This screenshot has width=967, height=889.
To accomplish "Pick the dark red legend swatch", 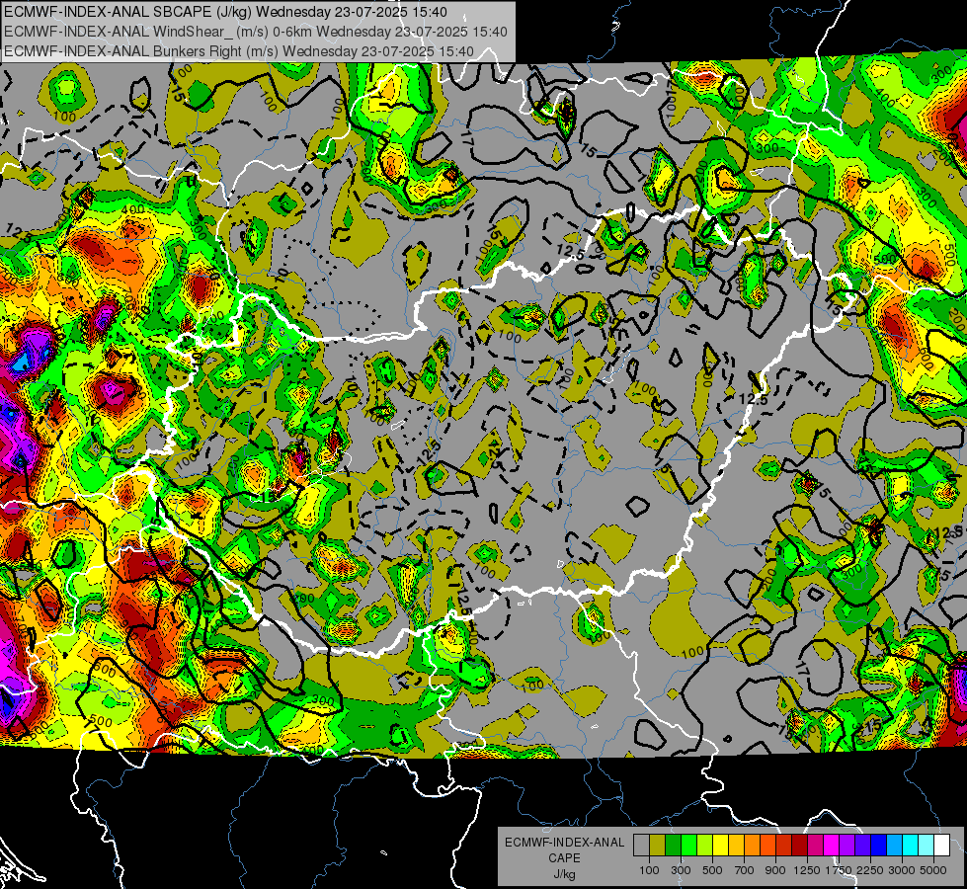I will pyautogui.click(x=799, y=846).
